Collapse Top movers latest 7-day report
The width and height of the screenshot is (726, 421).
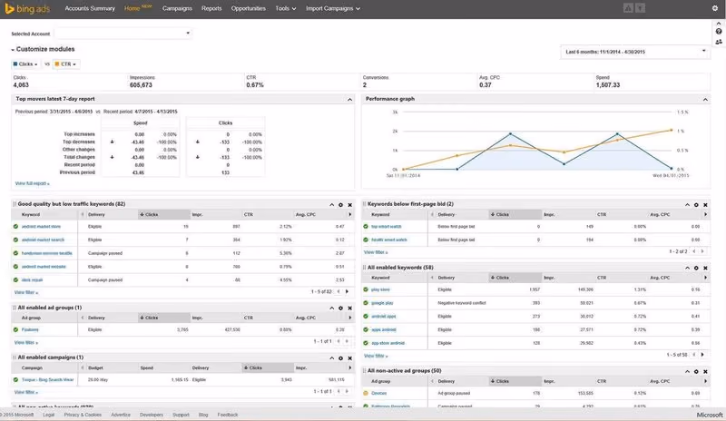350,99
